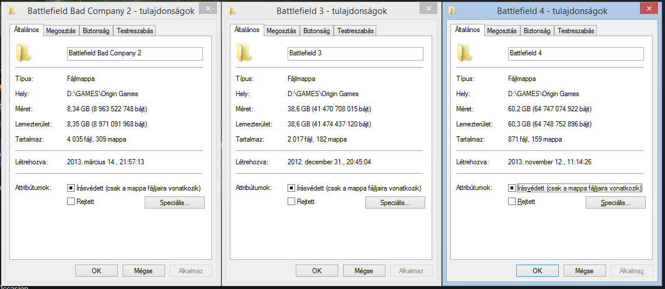Toggle Írásvédett checkbox in Battlefield 4 window
The width and height of the screenshot is (665, 289).
[x=512, y=188]
